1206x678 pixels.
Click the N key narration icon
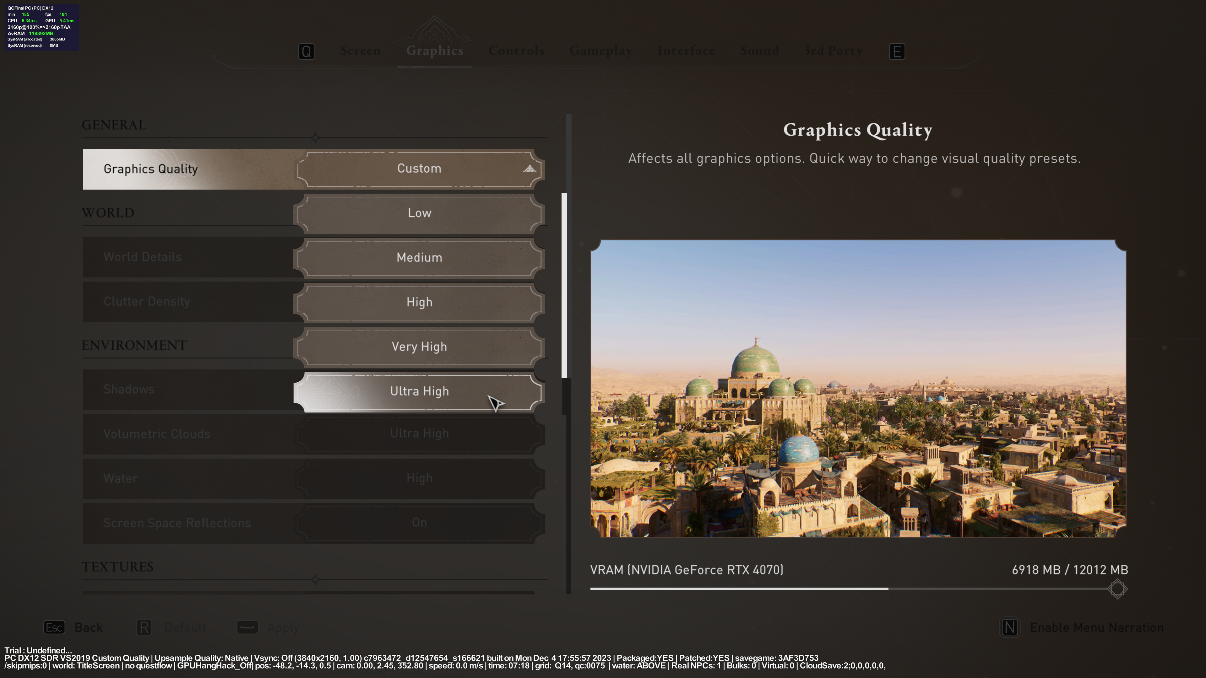click(1009, 627)
